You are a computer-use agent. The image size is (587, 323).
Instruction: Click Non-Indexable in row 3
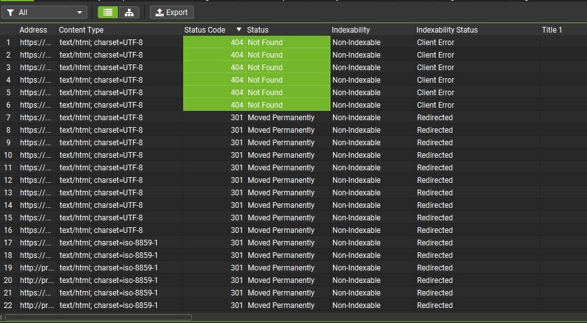pos(356,68)
